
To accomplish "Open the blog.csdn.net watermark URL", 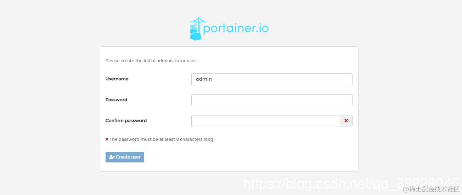I will tap(351, 183).
